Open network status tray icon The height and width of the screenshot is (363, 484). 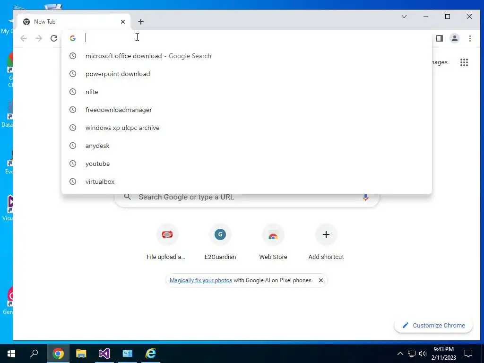(x=411, y=354)
